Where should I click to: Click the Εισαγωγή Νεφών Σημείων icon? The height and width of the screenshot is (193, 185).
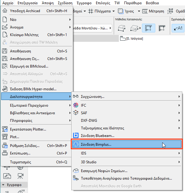point(76,171)
